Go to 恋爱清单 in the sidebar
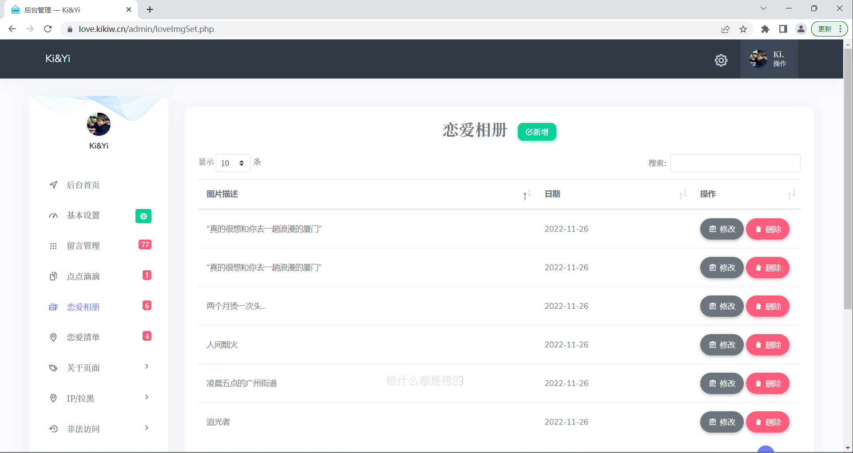853x453 pixels. coord(83,337)
